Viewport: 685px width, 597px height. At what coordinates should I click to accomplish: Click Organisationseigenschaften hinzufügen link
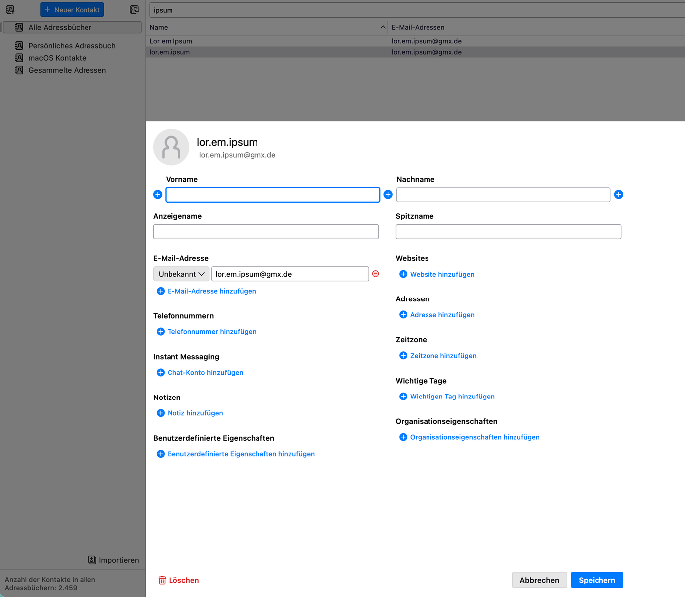point(469,437)
